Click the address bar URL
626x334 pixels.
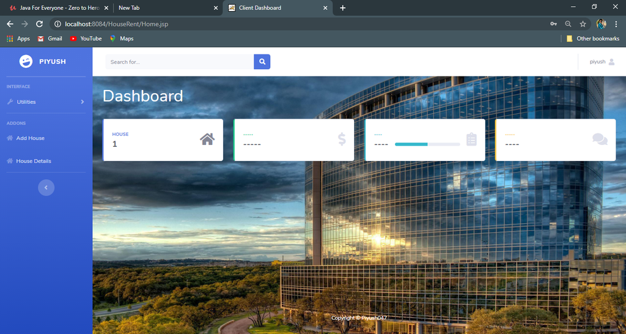(117, 24)
